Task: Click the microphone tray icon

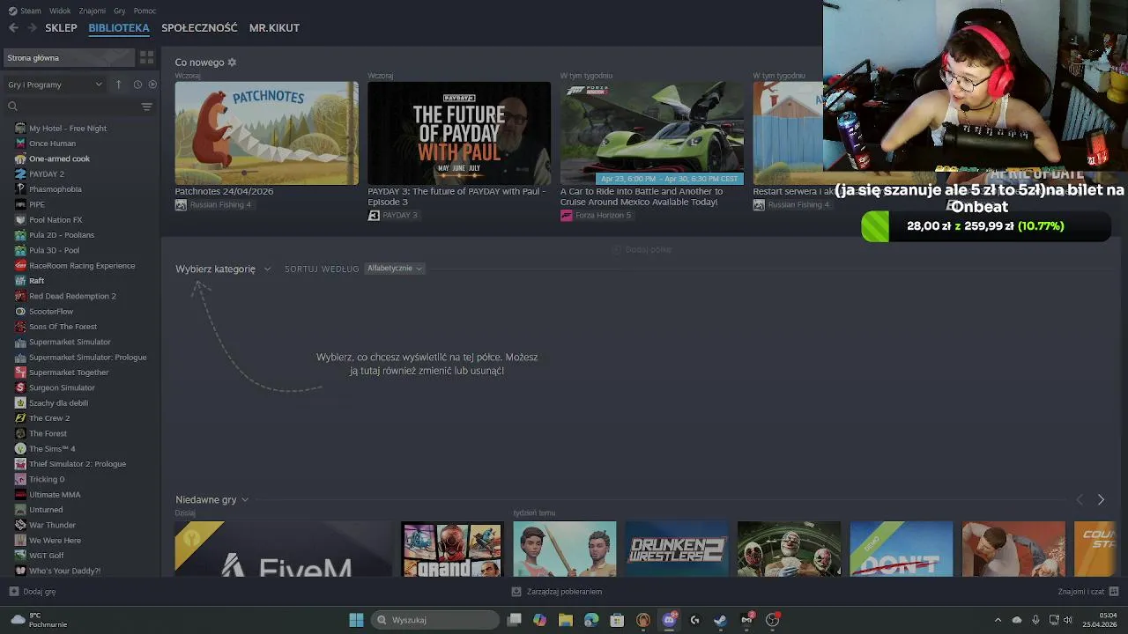Action: pyautogui.click(x=1035, y=620)
